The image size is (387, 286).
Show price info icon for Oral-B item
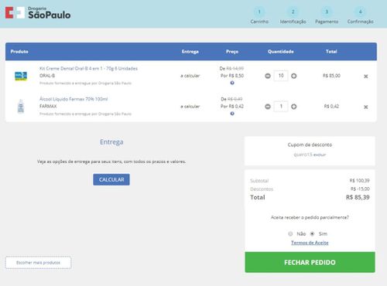pos(232,83)
